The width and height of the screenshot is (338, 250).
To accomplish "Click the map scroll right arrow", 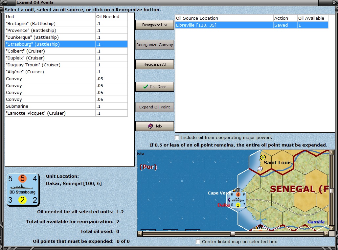I will (x=327, y=234).
